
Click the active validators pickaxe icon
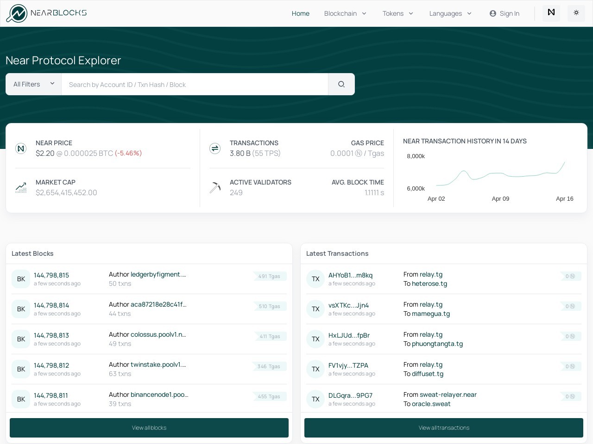(x=215, y=187)
